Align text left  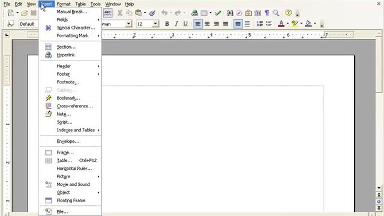click(198, 24)
